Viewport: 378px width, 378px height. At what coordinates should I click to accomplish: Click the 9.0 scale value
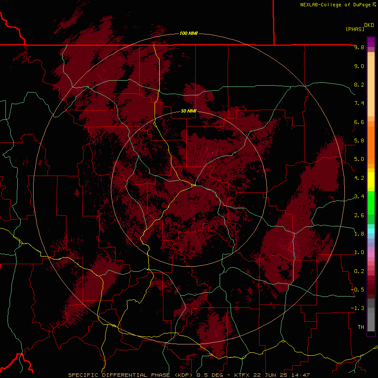pos(359,66)
